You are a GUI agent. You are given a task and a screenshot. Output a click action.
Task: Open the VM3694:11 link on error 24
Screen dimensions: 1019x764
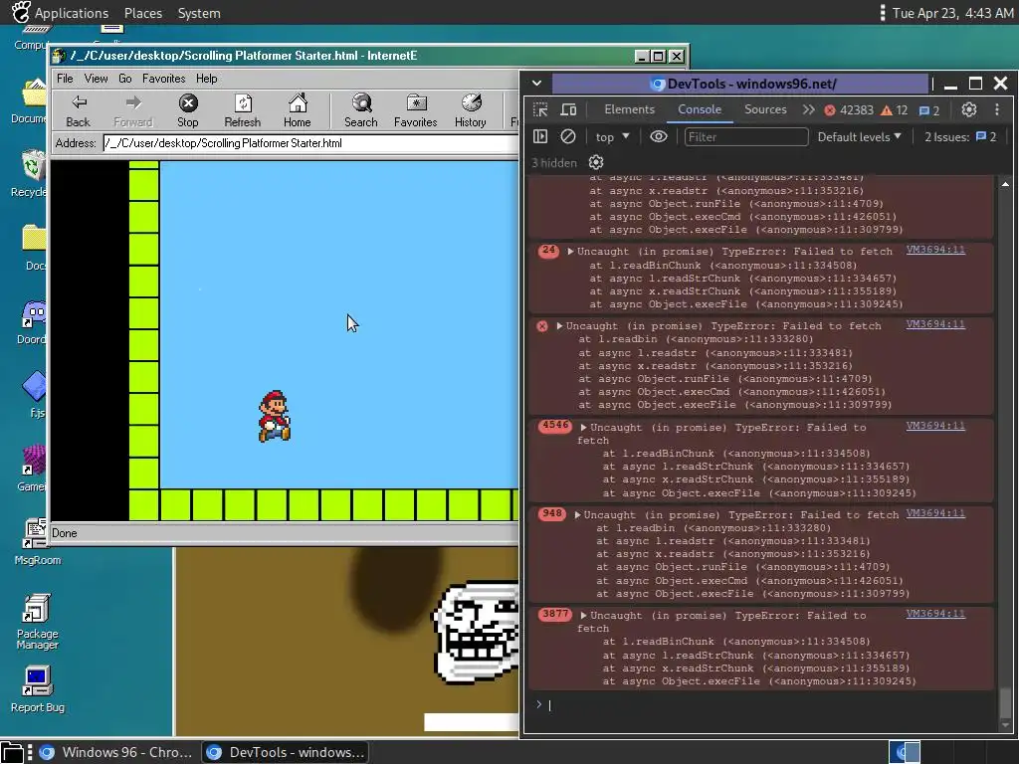coord(935,250)
